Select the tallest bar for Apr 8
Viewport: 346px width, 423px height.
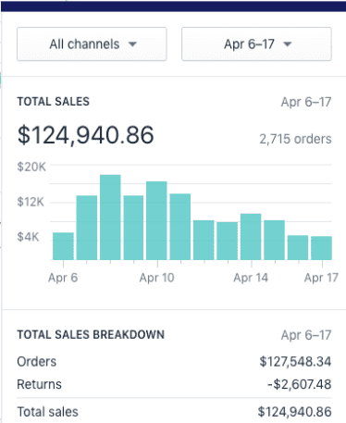(x=110, y=218)
